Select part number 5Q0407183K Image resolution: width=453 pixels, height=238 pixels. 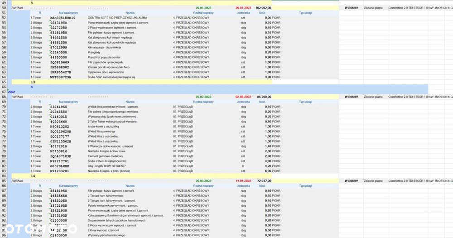61,156
